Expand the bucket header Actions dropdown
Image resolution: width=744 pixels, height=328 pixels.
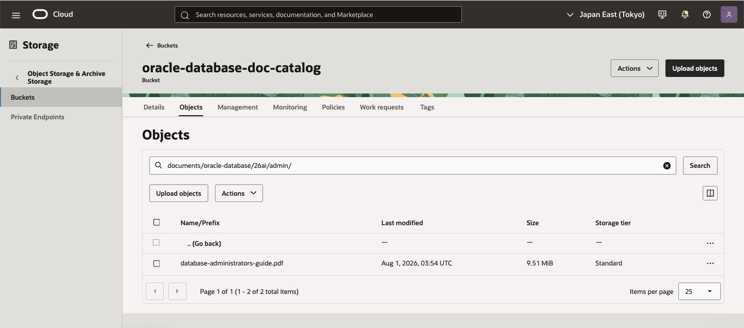tap(634, 68)
